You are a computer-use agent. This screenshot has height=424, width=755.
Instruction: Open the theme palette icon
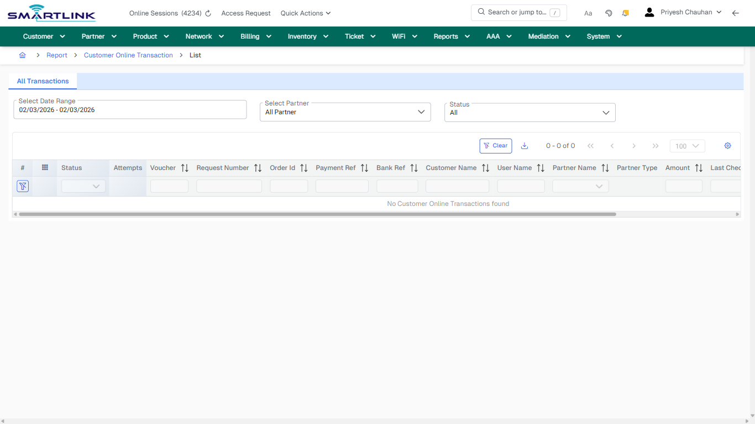(609, 13)
